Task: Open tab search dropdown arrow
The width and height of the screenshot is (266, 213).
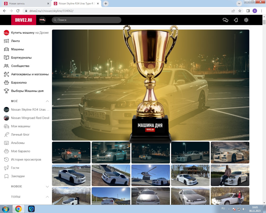Action: tap(239, 4)
